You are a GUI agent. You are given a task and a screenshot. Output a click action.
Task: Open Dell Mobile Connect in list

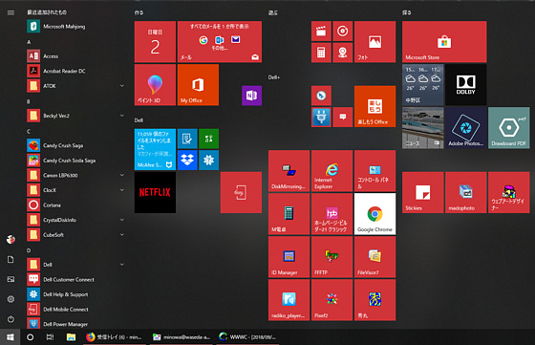75,310
